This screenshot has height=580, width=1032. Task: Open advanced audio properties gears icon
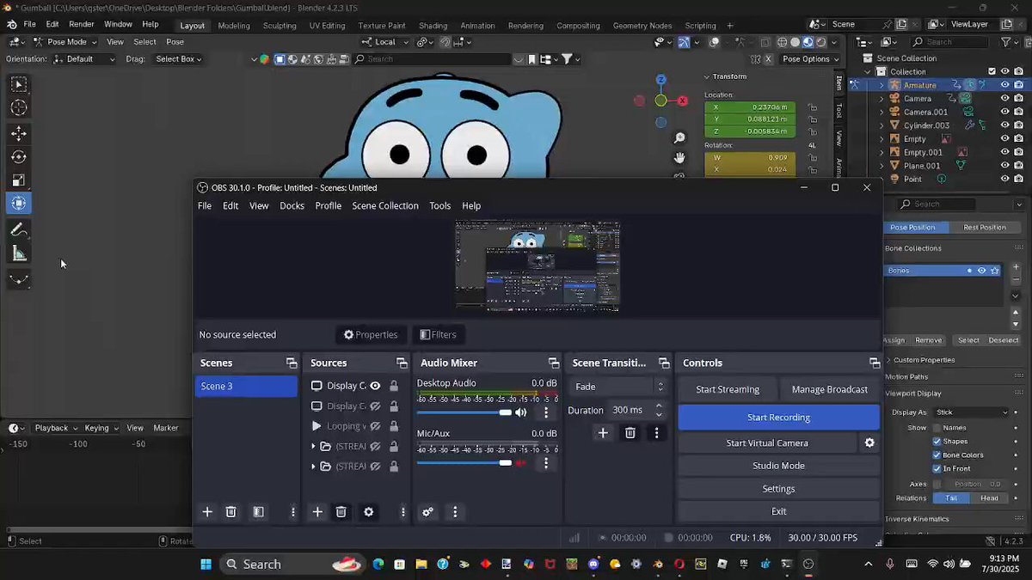(x=427, y=512)
